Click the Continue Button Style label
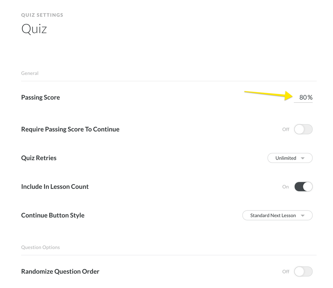 (53, 215)
